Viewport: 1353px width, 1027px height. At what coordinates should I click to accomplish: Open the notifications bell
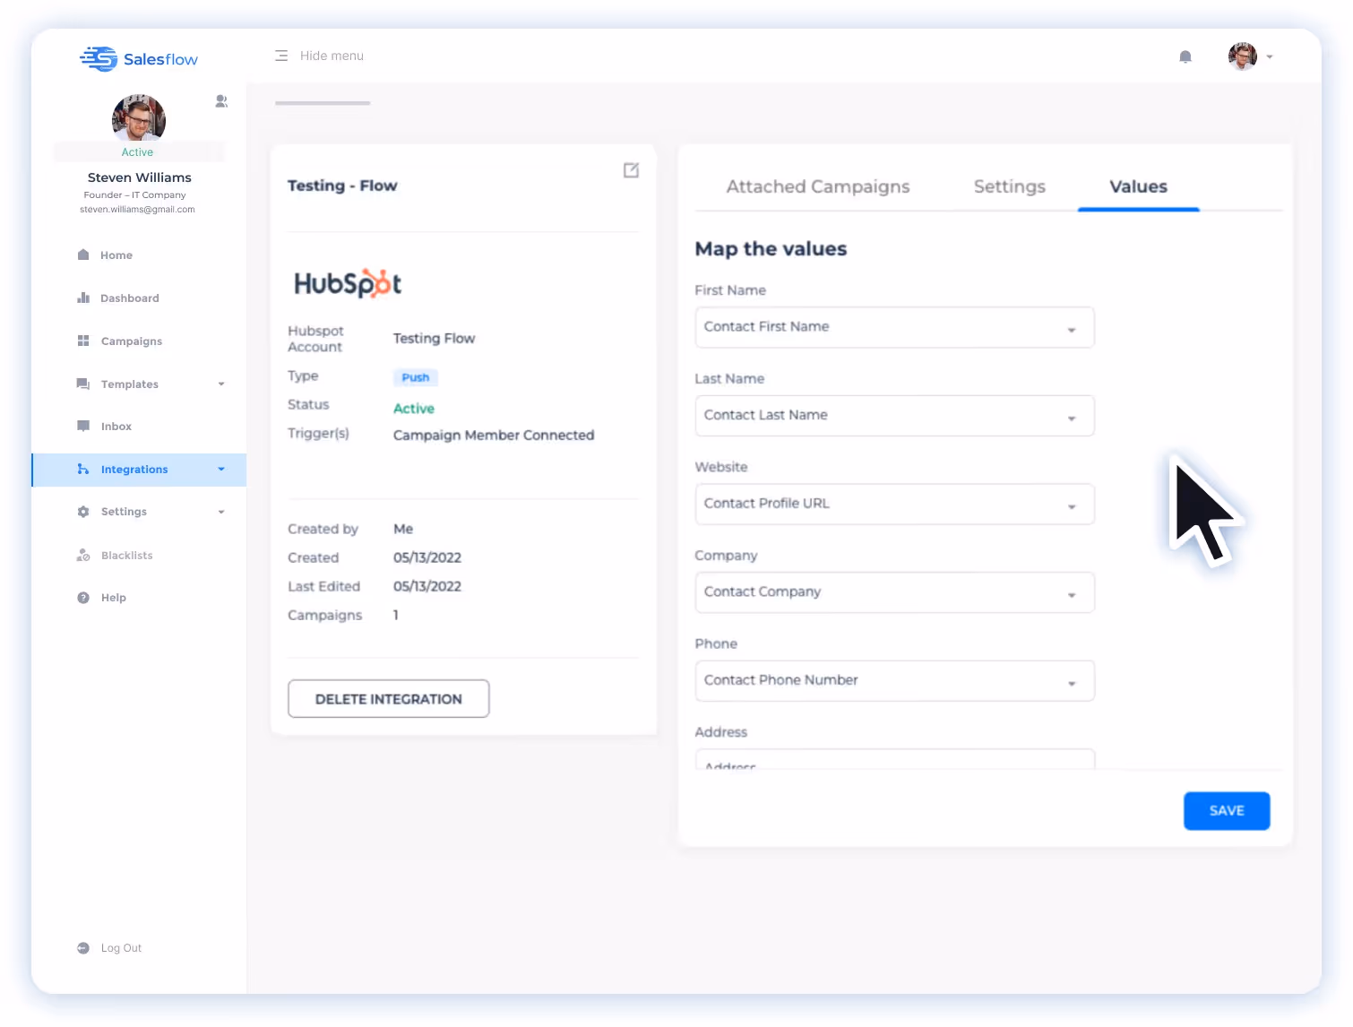coord(1185,56)
